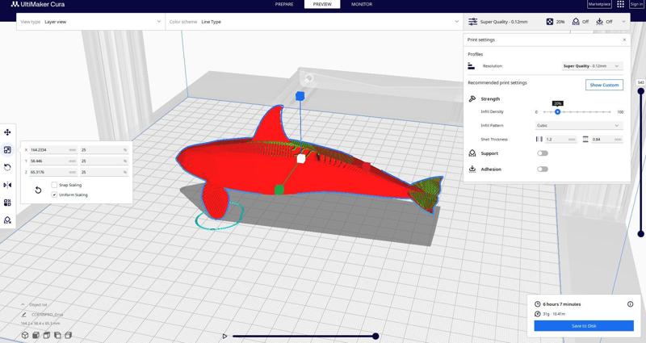The width and height of the screenshot is (646, 343).
Task: Click the wall thickness icon near 1.2 mm
Action: [539, 139]
